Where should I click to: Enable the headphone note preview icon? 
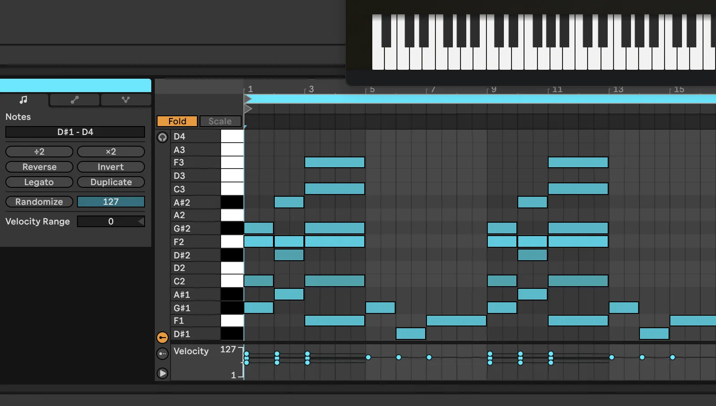click(162, 137)
